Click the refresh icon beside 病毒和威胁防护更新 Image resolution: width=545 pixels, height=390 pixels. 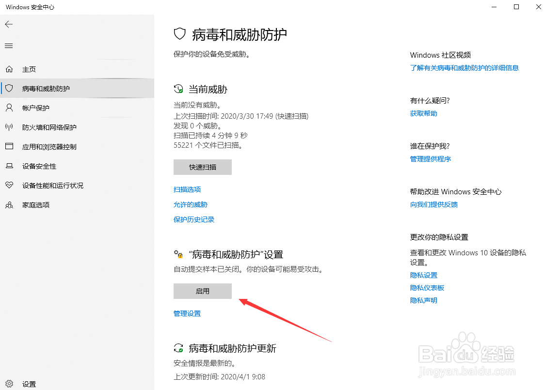(178, 348)
